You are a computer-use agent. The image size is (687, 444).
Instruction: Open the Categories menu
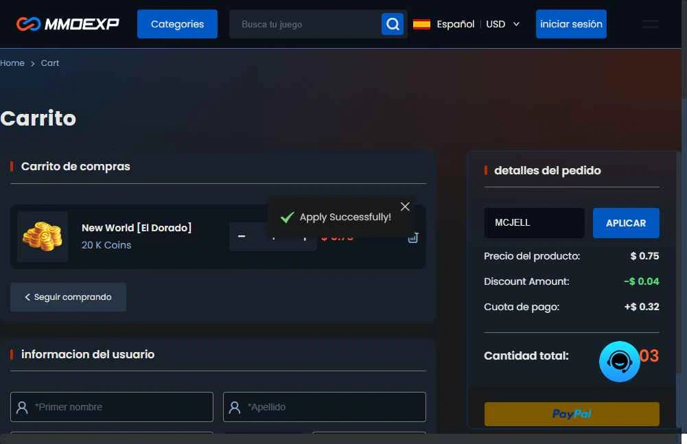[177, 24]
